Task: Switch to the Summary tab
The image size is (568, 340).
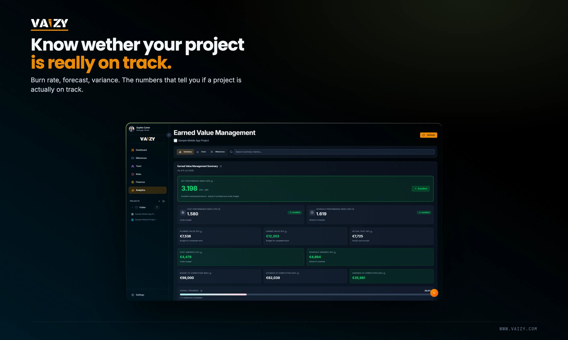Action: [185, 152]
